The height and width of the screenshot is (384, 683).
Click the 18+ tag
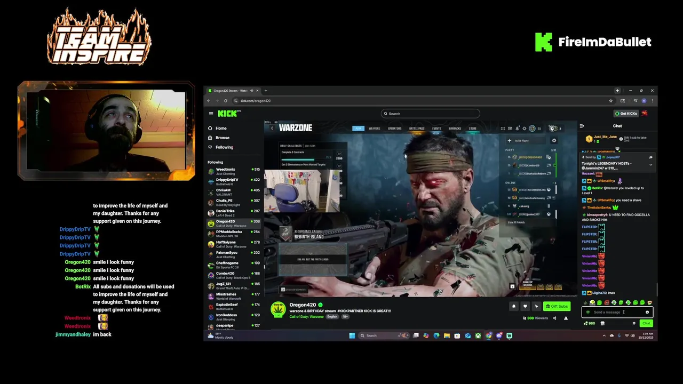[x=345, y=317]
